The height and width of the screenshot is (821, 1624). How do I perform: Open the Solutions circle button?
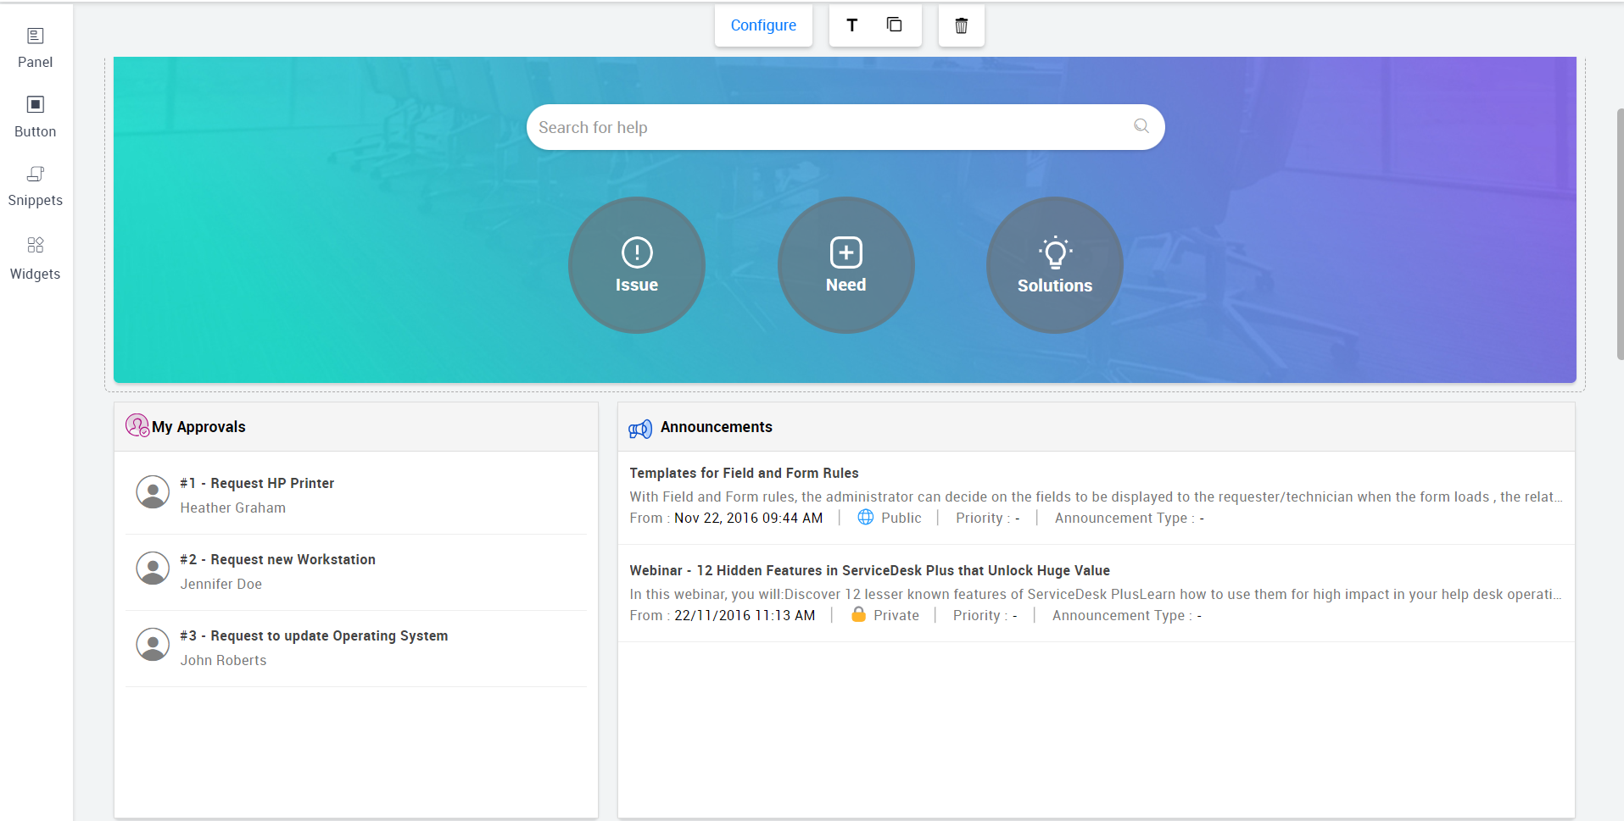click(1054, 265)
